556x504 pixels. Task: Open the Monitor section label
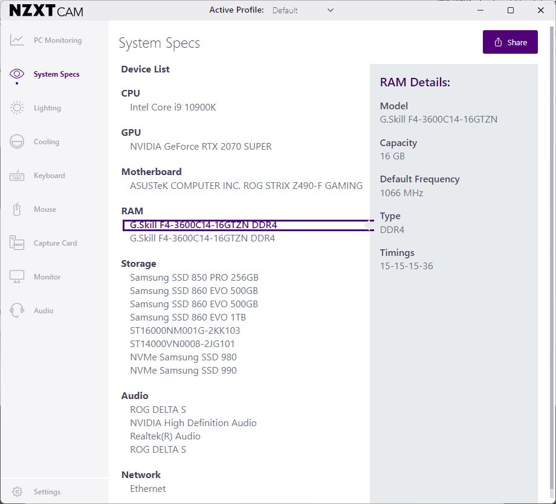tap(47, 276)
